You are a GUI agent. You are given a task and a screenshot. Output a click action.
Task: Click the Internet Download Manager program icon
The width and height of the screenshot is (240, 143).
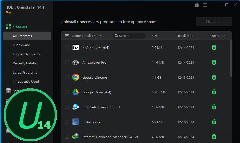pyautogui.click(x=76, y=137)
